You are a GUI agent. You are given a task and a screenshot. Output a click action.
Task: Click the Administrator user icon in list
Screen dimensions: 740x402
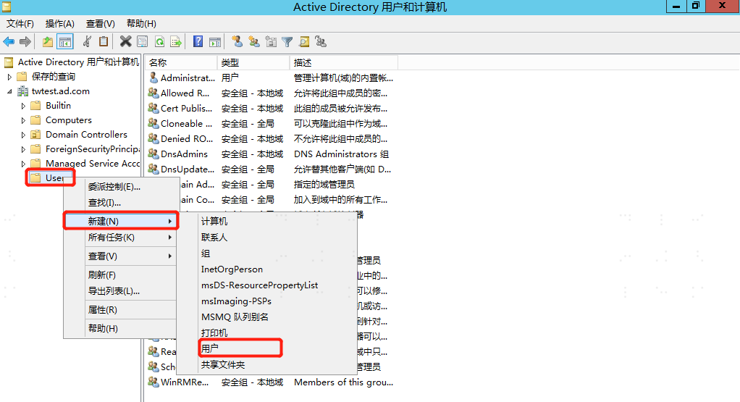coord(154,78)
